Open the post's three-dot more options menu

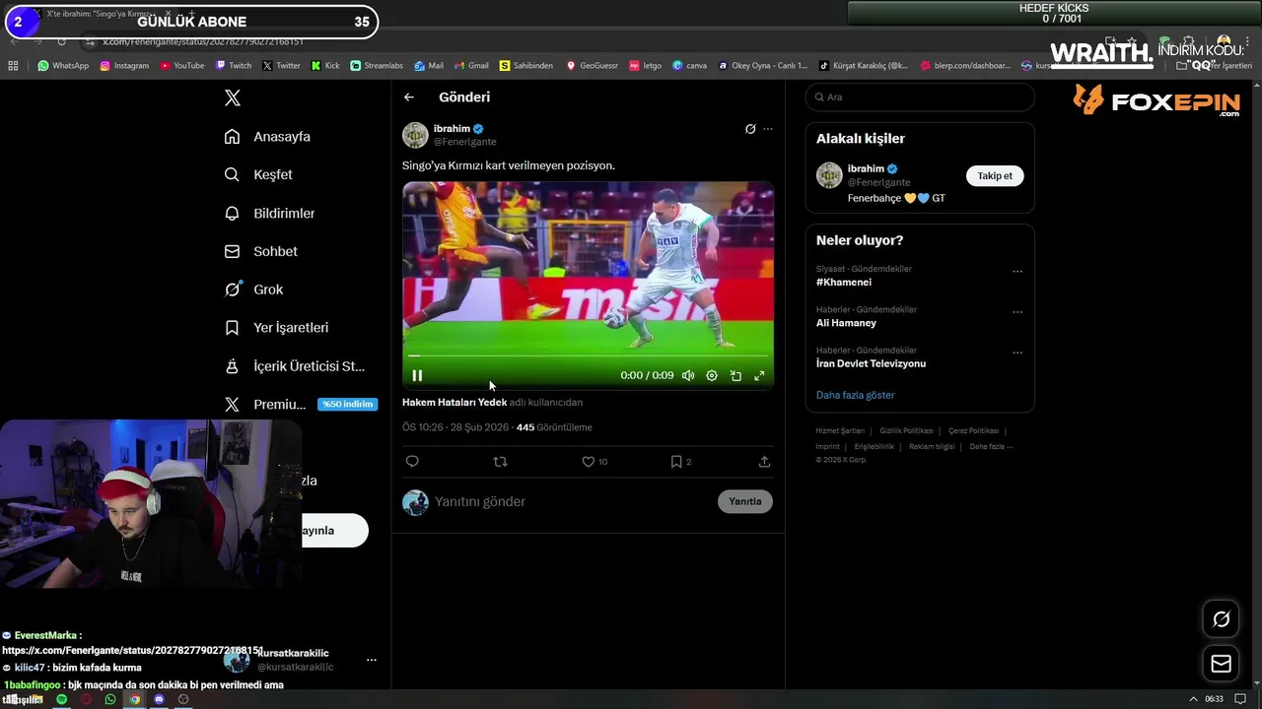click(768, 129)
